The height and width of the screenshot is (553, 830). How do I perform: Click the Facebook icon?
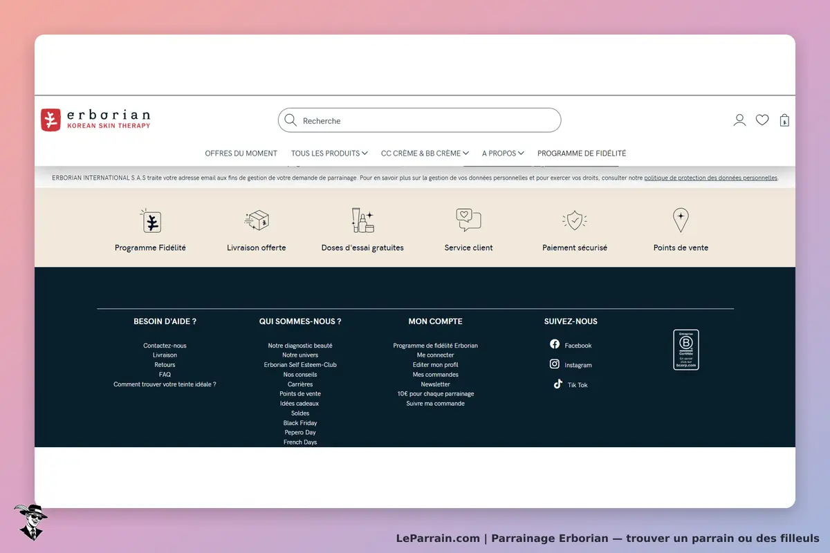coord(555,344)
